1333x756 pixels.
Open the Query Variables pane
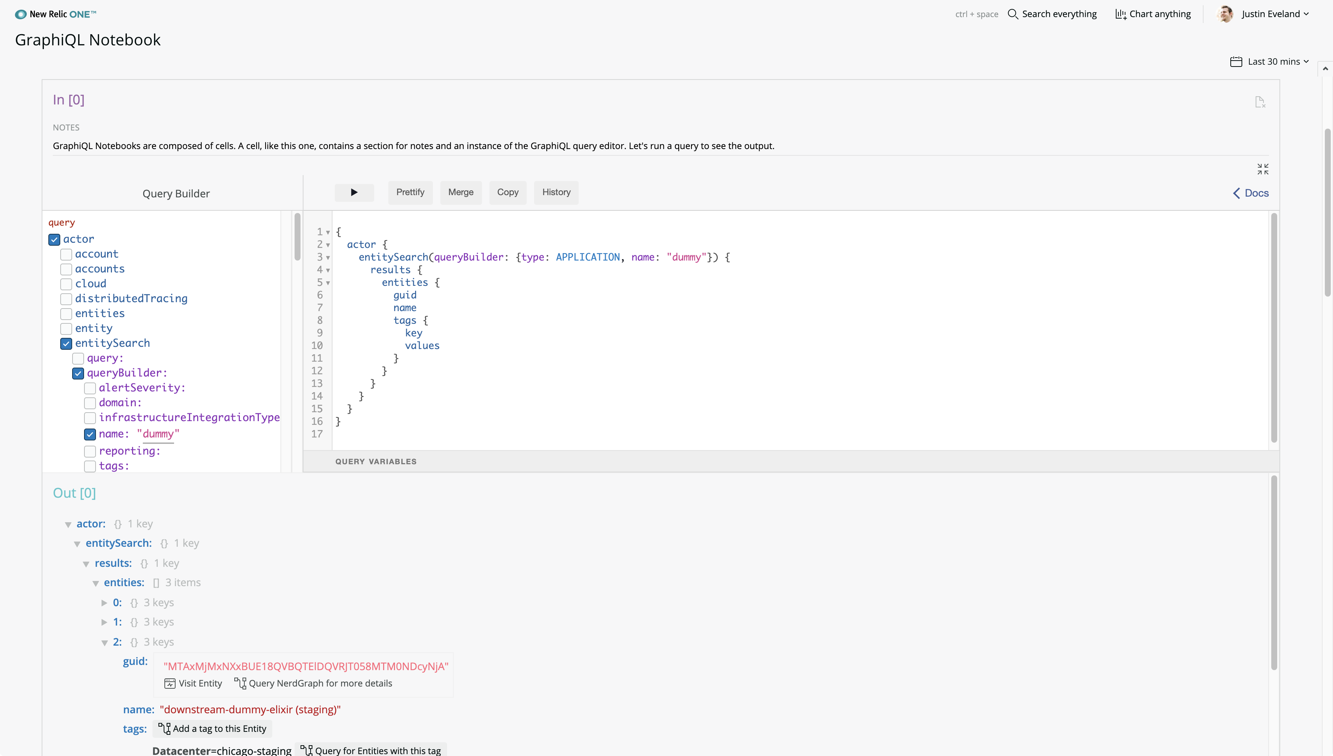click(x=376, y=462)
